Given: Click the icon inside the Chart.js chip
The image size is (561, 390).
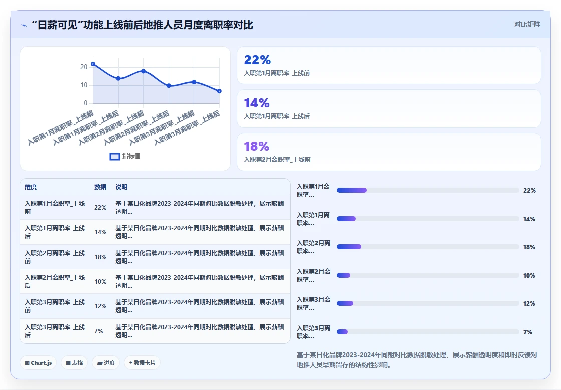Looking at the screenshot, I should (x=27, y=363).
